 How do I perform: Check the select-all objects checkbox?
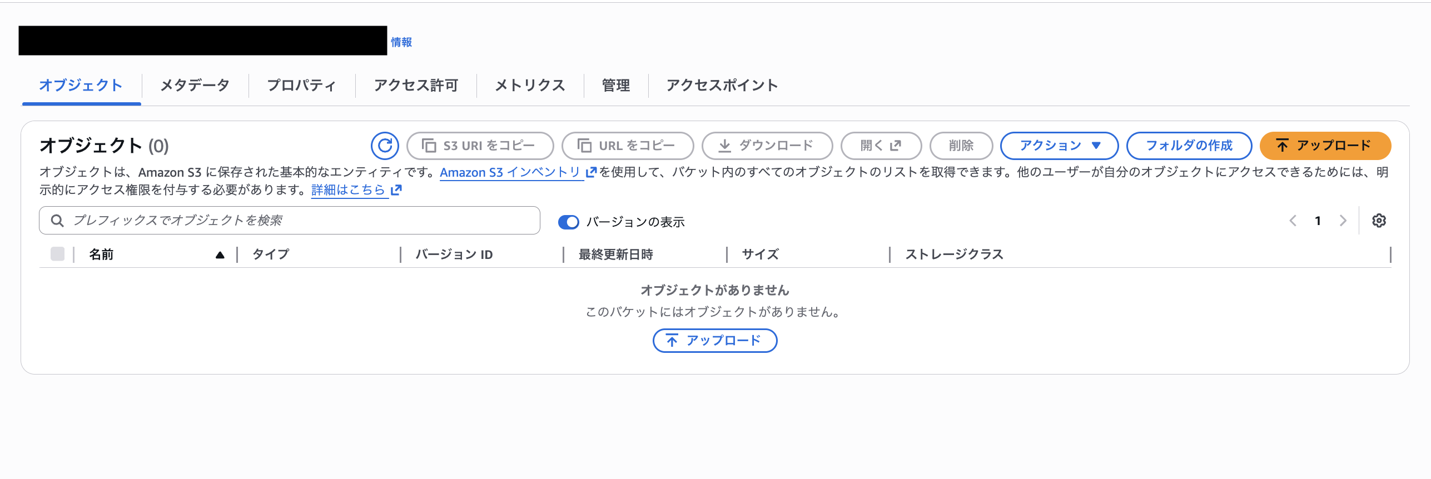click(x=58, y=254)
